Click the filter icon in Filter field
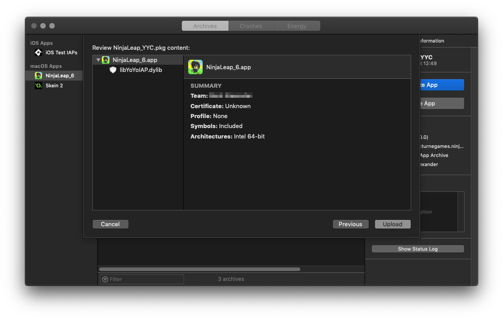The height and width of the screenshot is (319, 503). tap(105, 279)
